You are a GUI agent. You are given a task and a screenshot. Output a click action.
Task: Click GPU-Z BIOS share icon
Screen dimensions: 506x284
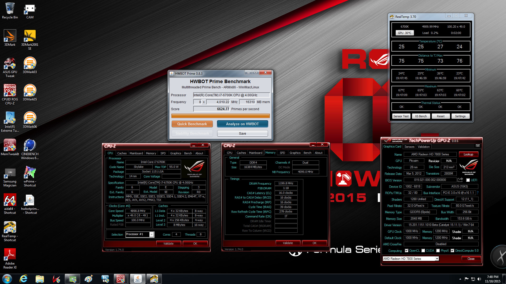point(460,180)
